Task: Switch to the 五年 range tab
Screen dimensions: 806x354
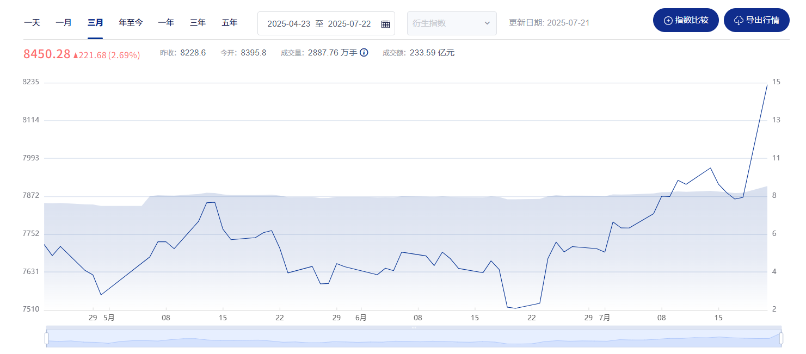Action: pyautogui.click(x=230, y=23)
